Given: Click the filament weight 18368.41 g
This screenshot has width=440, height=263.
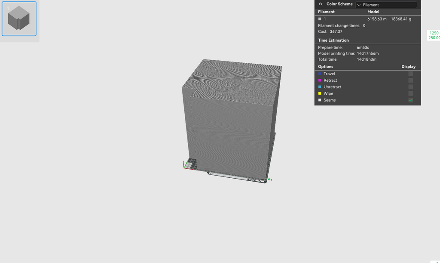Looking at the screenshot, I should click(401, 19).
